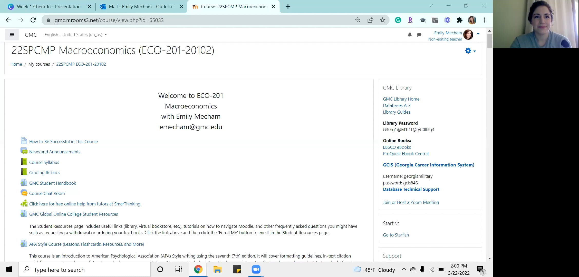This screenshot has width=579, height=277.
Task: Click the Windows Start button
Action: tap(9, 269)
